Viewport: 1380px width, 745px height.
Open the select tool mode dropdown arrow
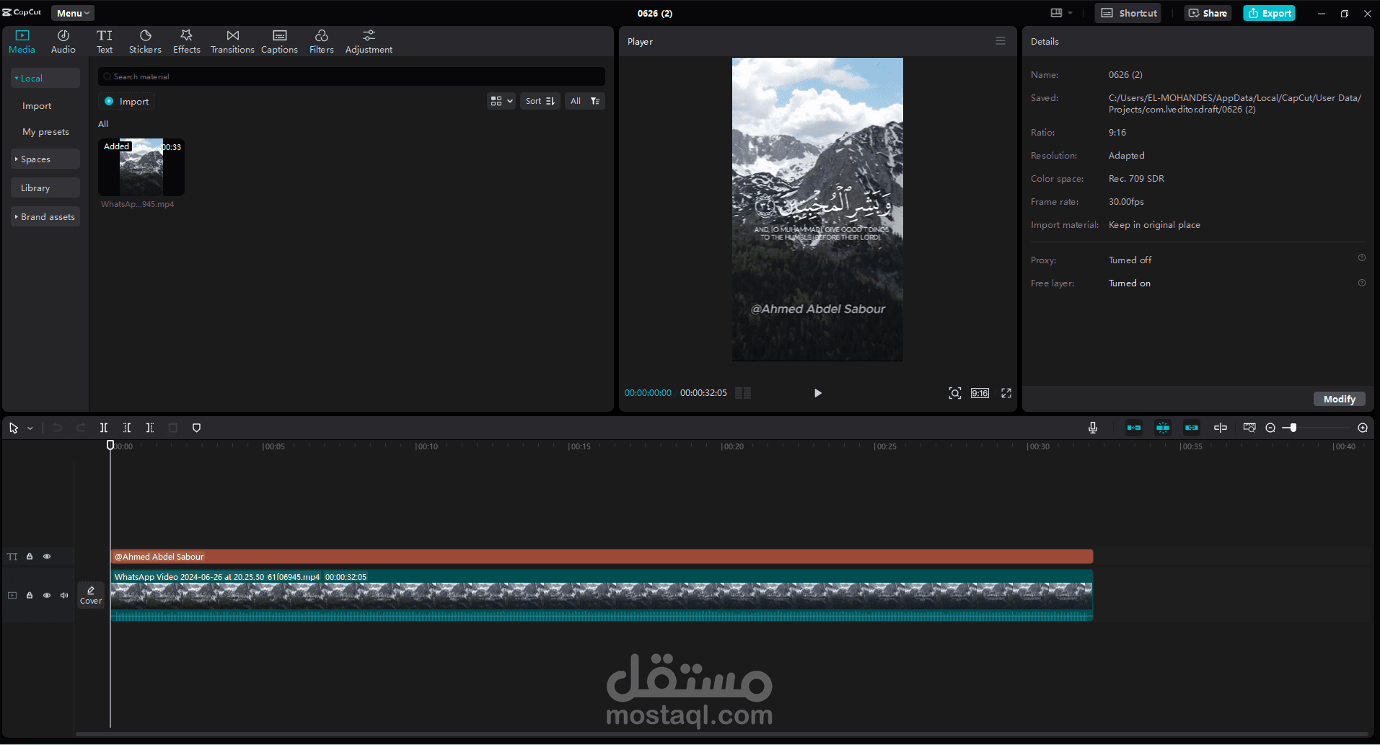pos(30,428)
